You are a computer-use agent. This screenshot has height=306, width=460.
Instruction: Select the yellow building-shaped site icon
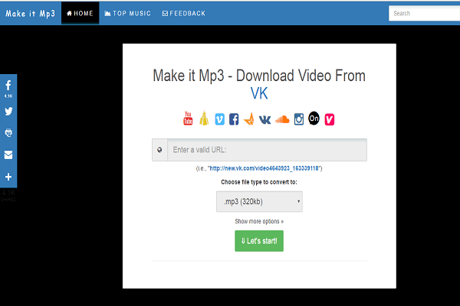click(x=204, y=118)
